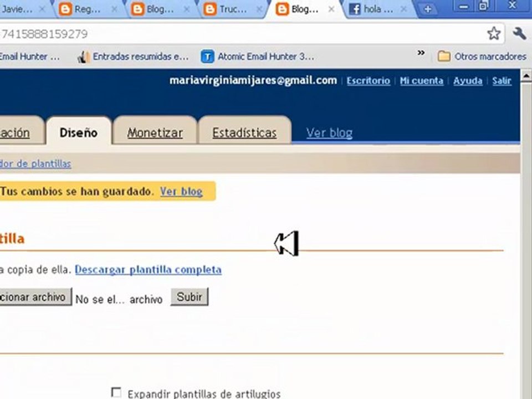Click the bookmark star icon

click(494, 33)
